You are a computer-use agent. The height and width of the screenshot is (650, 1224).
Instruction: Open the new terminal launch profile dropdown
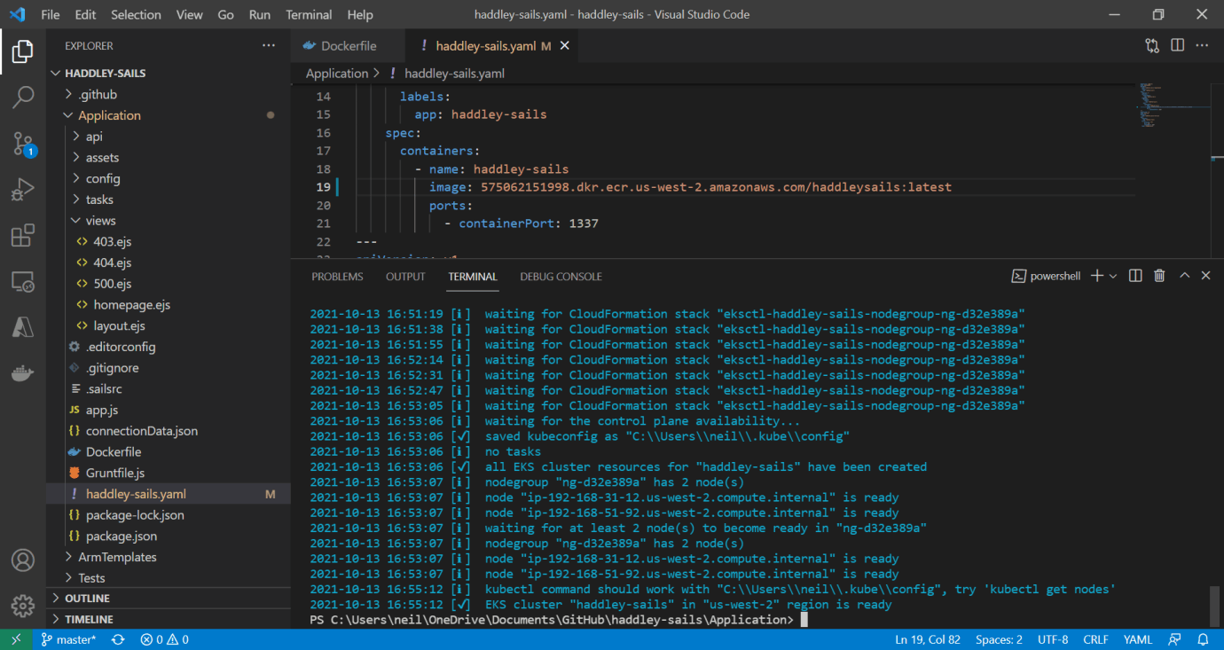click(x=1113, y=276)
